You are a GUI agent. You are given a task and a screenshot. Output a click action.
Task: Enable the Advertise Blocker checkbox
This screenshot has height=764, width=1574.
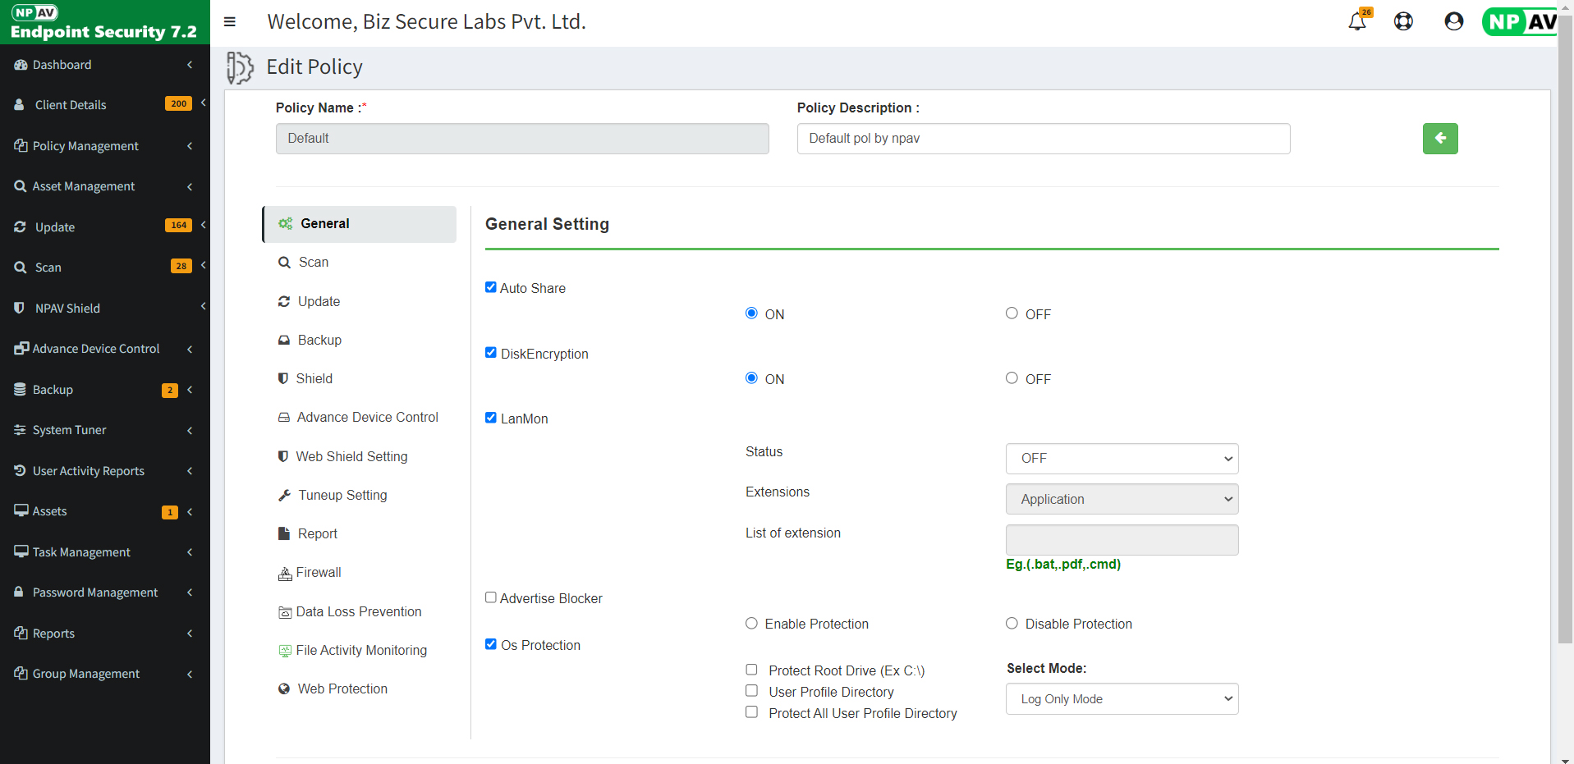click(491, 597)
